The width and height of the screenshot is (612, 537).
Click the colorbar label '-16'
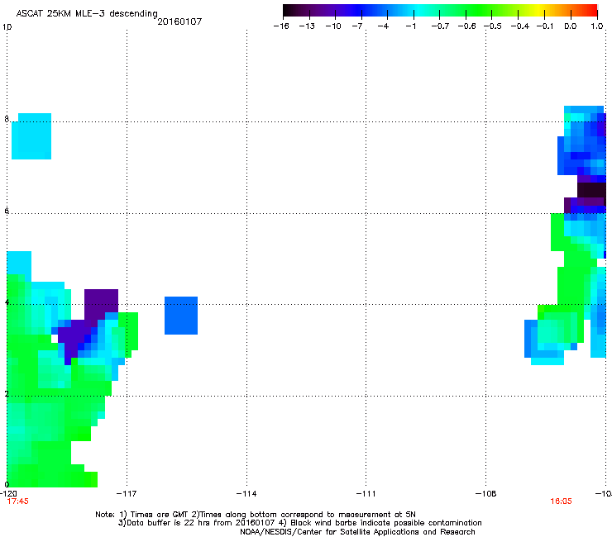[x=281, y=26]
